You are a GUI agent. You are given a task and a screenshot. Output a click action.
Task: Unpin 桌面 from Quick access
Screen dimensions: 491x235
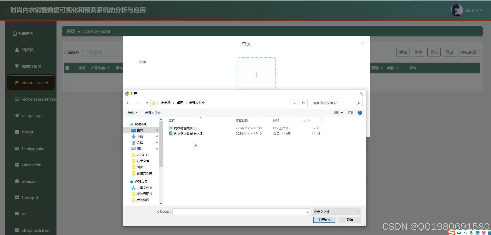pyautogui.click(x=157, y=130)
